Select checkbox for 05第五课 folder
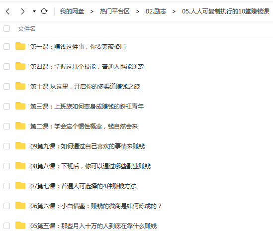The width and height of the screenshot is (273, 238). pyautogui.click(x=7, y=226)
